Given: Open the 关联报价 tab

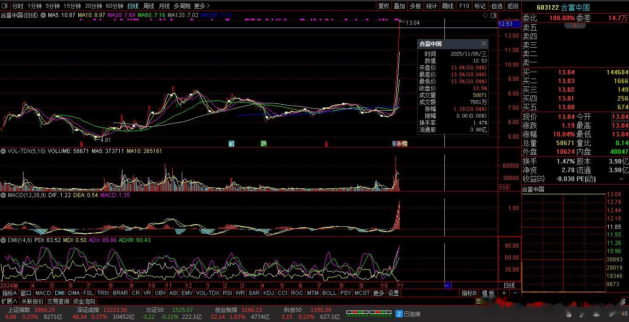Looking at the screenshot, I should pos(32,301).
